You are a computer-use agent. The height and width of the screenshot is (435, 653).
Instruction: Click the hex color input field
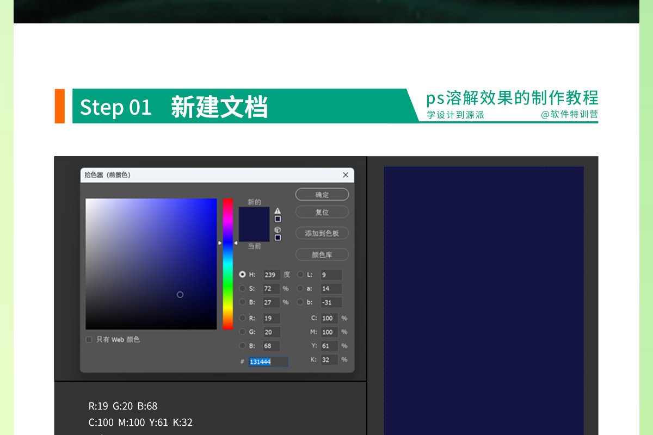pos(268,362)
